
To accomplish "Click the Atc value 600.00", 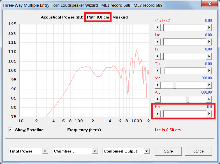I will tap(207, 92).
